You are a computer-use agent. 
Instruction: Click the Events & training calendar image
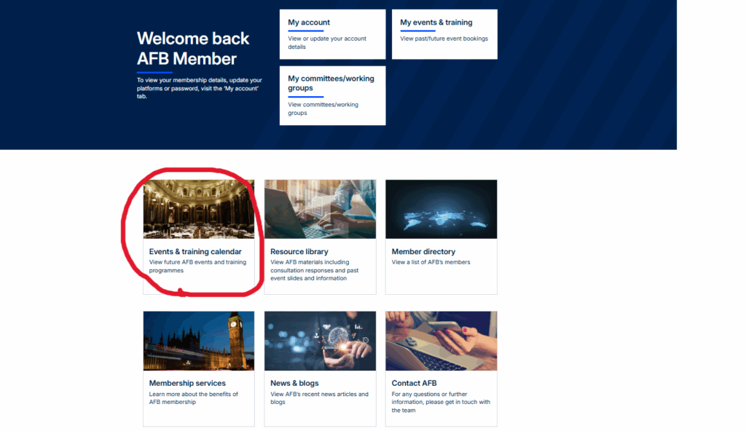pyautogui.click(x=199, y=209)
